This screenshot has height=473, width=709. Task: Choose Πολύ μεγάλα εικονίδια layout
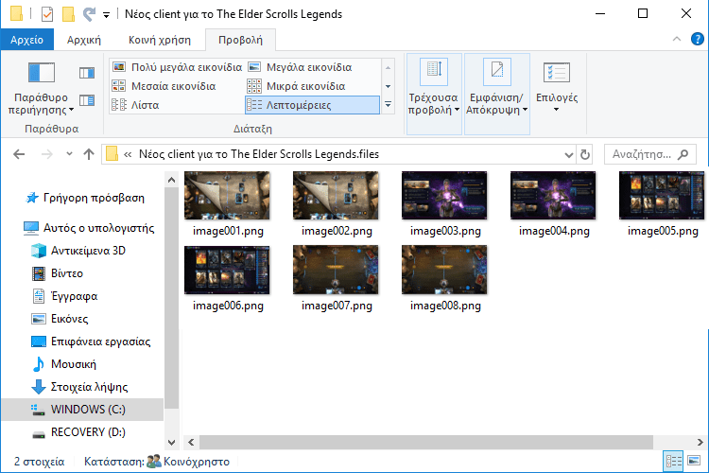(177, 67)
